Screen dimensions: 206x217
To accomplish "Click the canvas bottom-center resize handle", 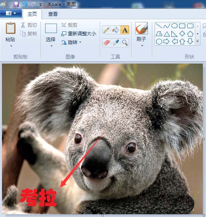I will click(x=102, y=215).
